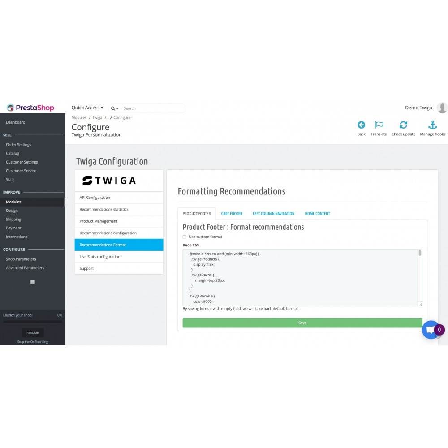Open Manage hooks anchor icon
This screenshot has width=448, height=448.
433,125
